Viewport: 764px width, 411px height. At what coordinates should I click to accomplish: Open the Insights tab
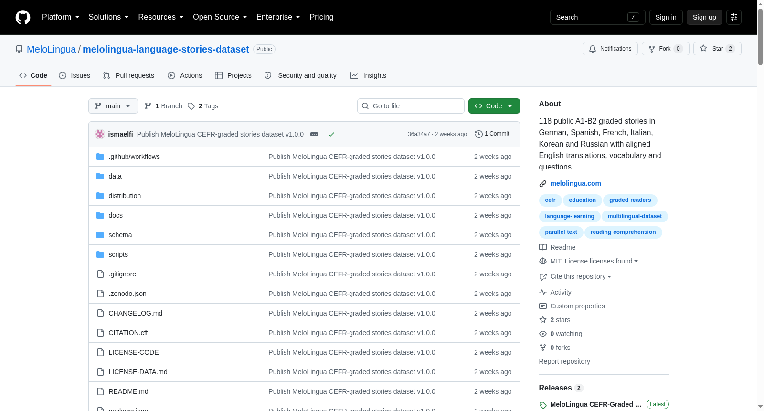tap(368, 75)
